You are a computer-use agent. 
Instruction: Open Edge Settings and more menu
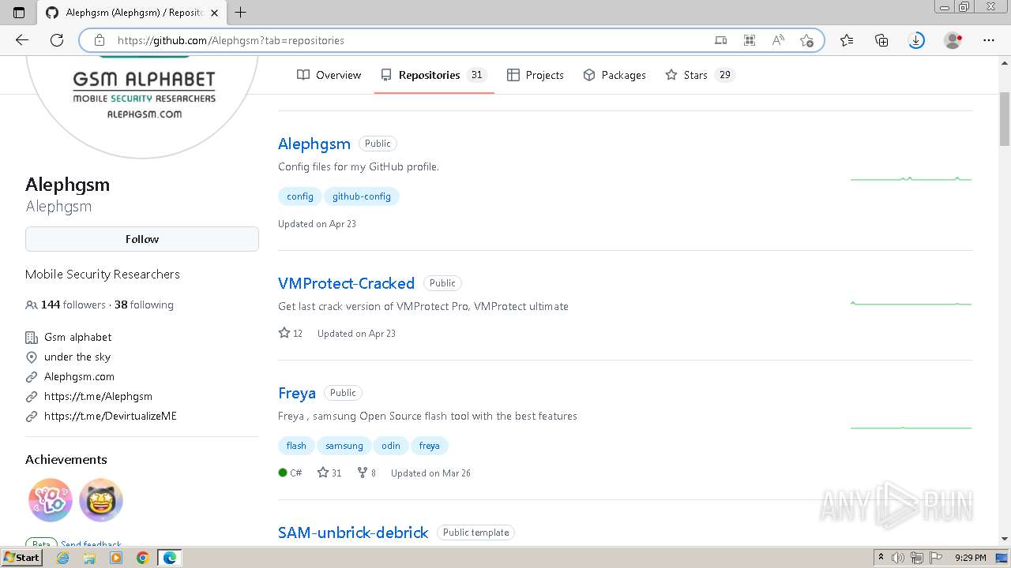point(989,40)
